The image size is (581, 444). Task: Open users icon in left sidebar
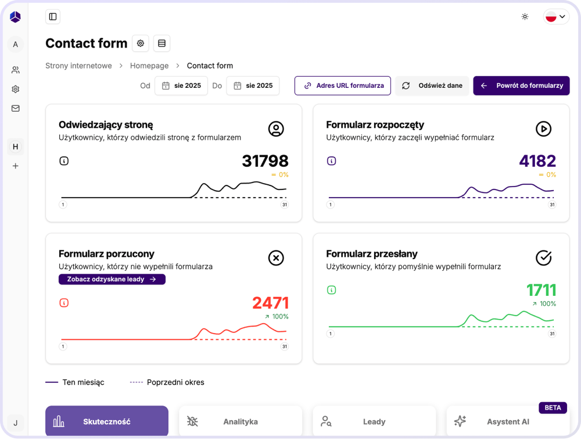[16, 70]
